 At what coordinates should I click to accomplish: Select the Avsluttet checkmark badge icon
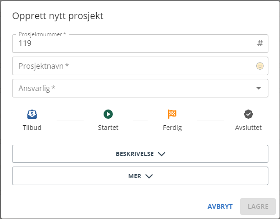tap(248, 114)
